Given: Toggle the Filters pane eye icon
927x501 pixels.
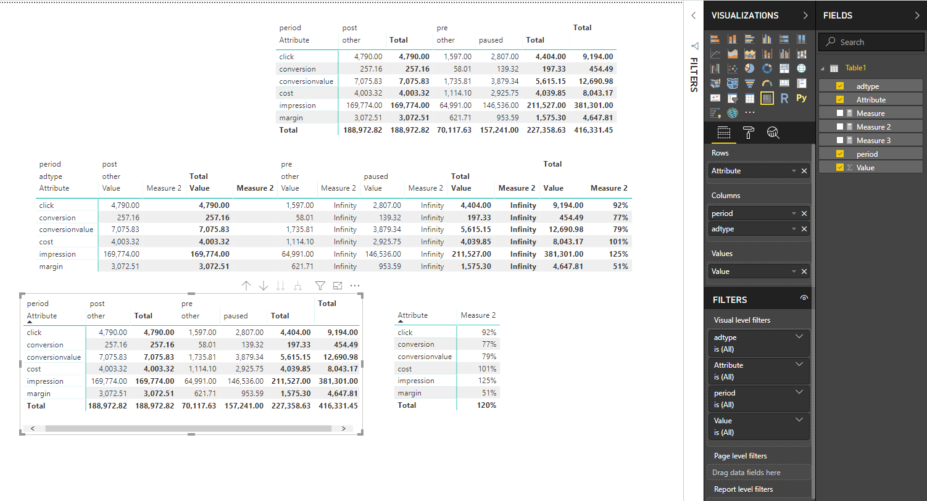Looking at the screenshot, I should pyautogui.click(x=804, y=299).
